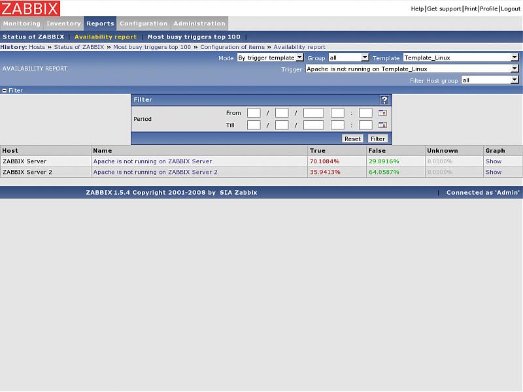This screenshot has width=523, height=392.
Task: Click the Print link
Action: pos(470,9)
